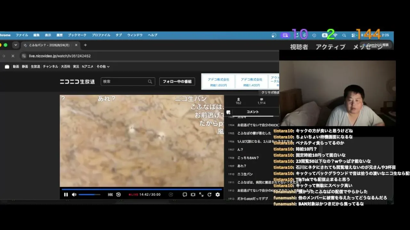
Task: View site information icon in address bar
Action: (23, 56)
